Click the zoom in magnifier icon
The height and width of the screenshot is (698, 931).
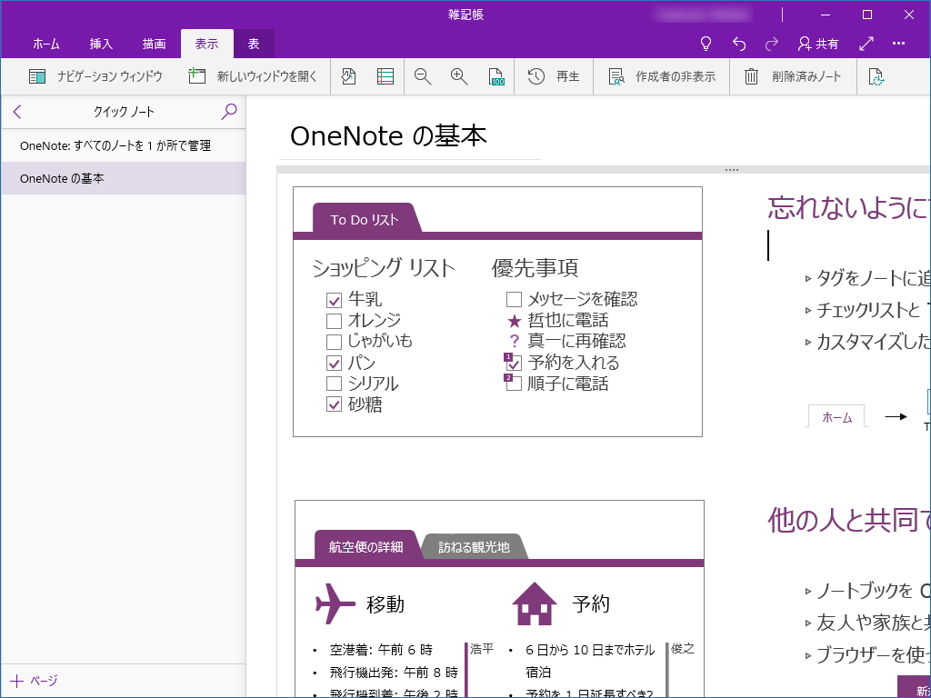pos(459,76)
